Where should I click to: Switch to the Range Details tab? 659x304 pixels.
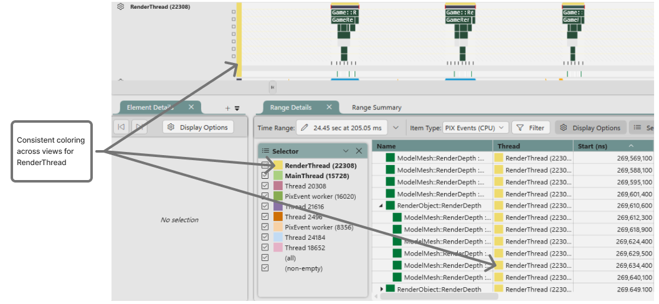point(291,108)
